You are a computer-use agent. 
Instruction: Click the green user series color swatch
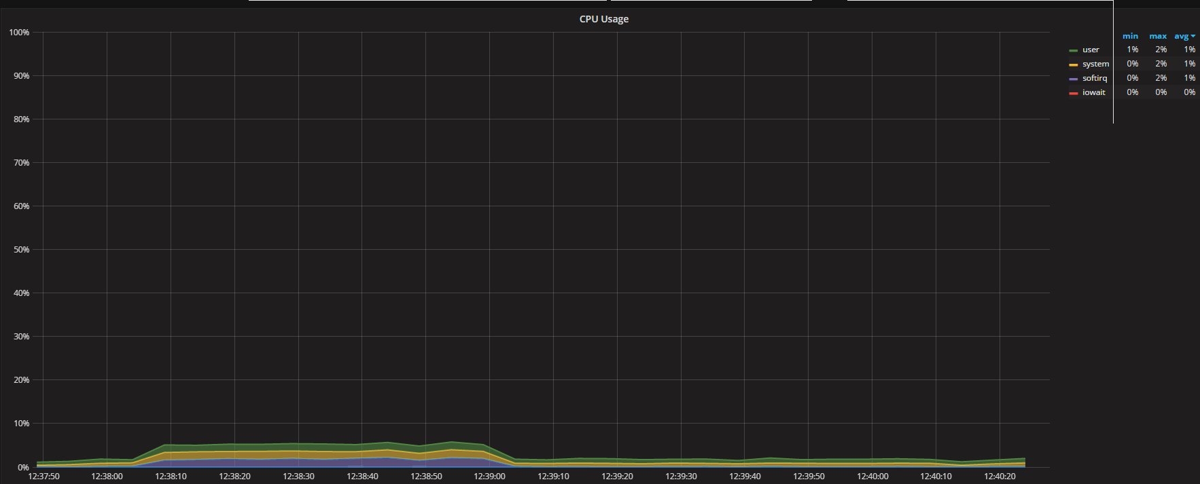tap(1074, 50)
